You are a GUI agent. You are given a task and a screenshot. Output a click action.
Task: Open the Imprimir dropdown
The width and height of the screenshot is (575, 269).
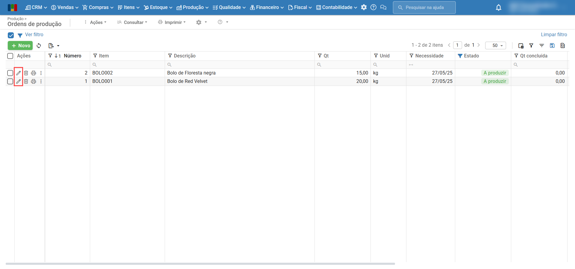172,22
